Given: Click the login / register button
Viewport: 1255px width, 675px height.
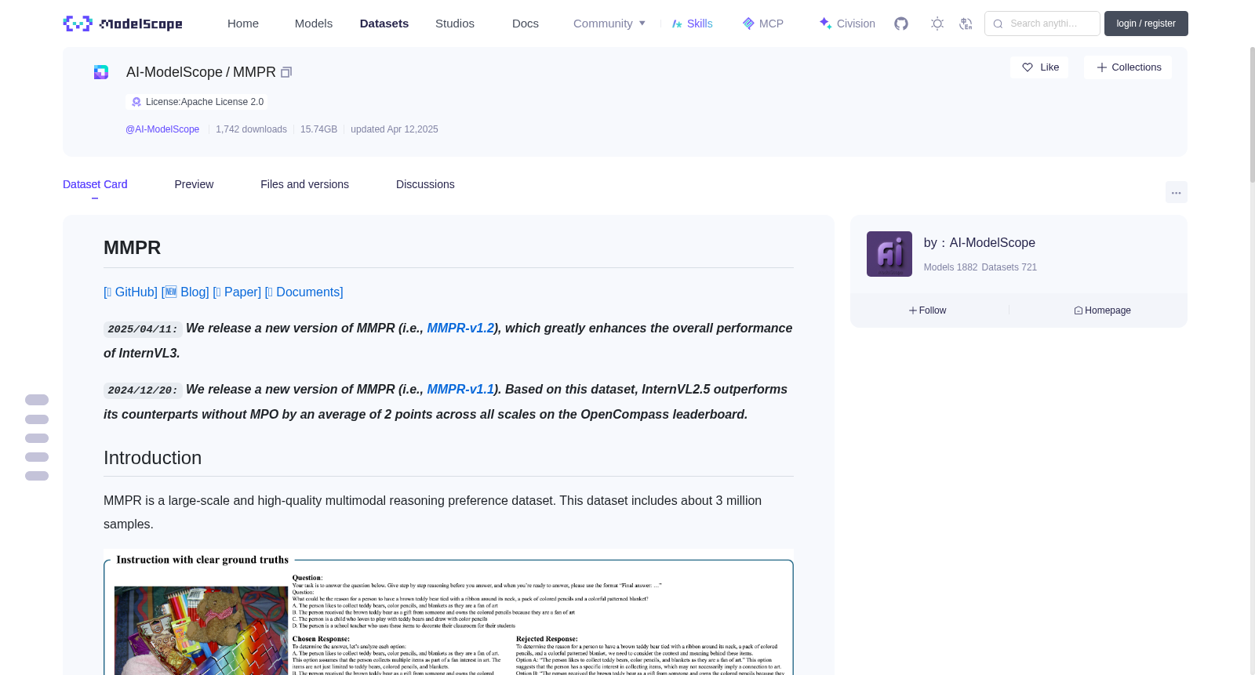Looking at the screenshot, I should click(x=1146, y=24).
